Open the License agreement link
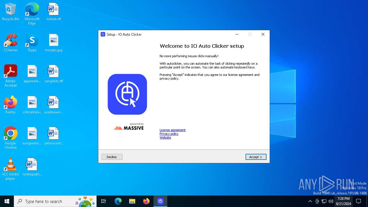This screenshot has height=207, width=368. [x=172, y=130]
